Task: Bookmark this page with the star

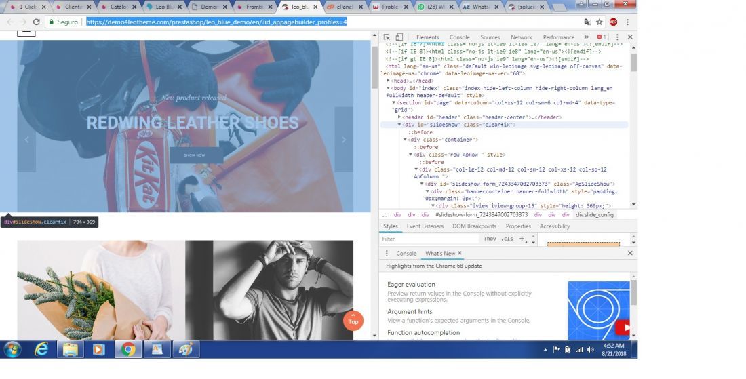Action: point(600,22)
